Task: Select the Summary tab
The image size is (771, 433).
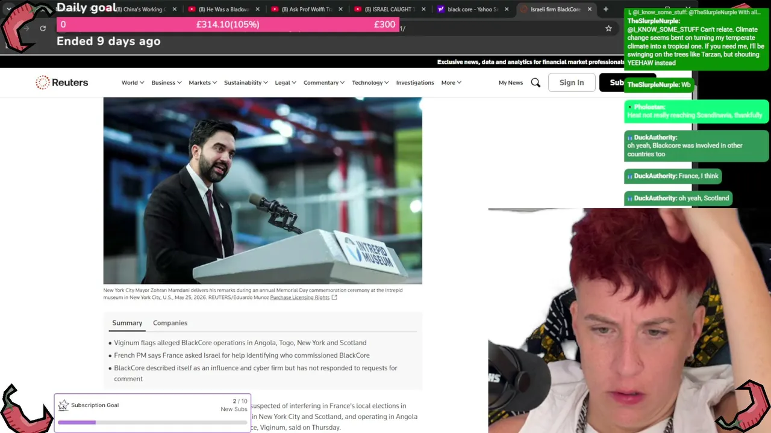Action: pos(127,323)
